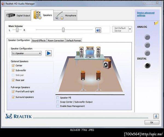Toggle the Rear pair checkbox

[x=13, y=80]
